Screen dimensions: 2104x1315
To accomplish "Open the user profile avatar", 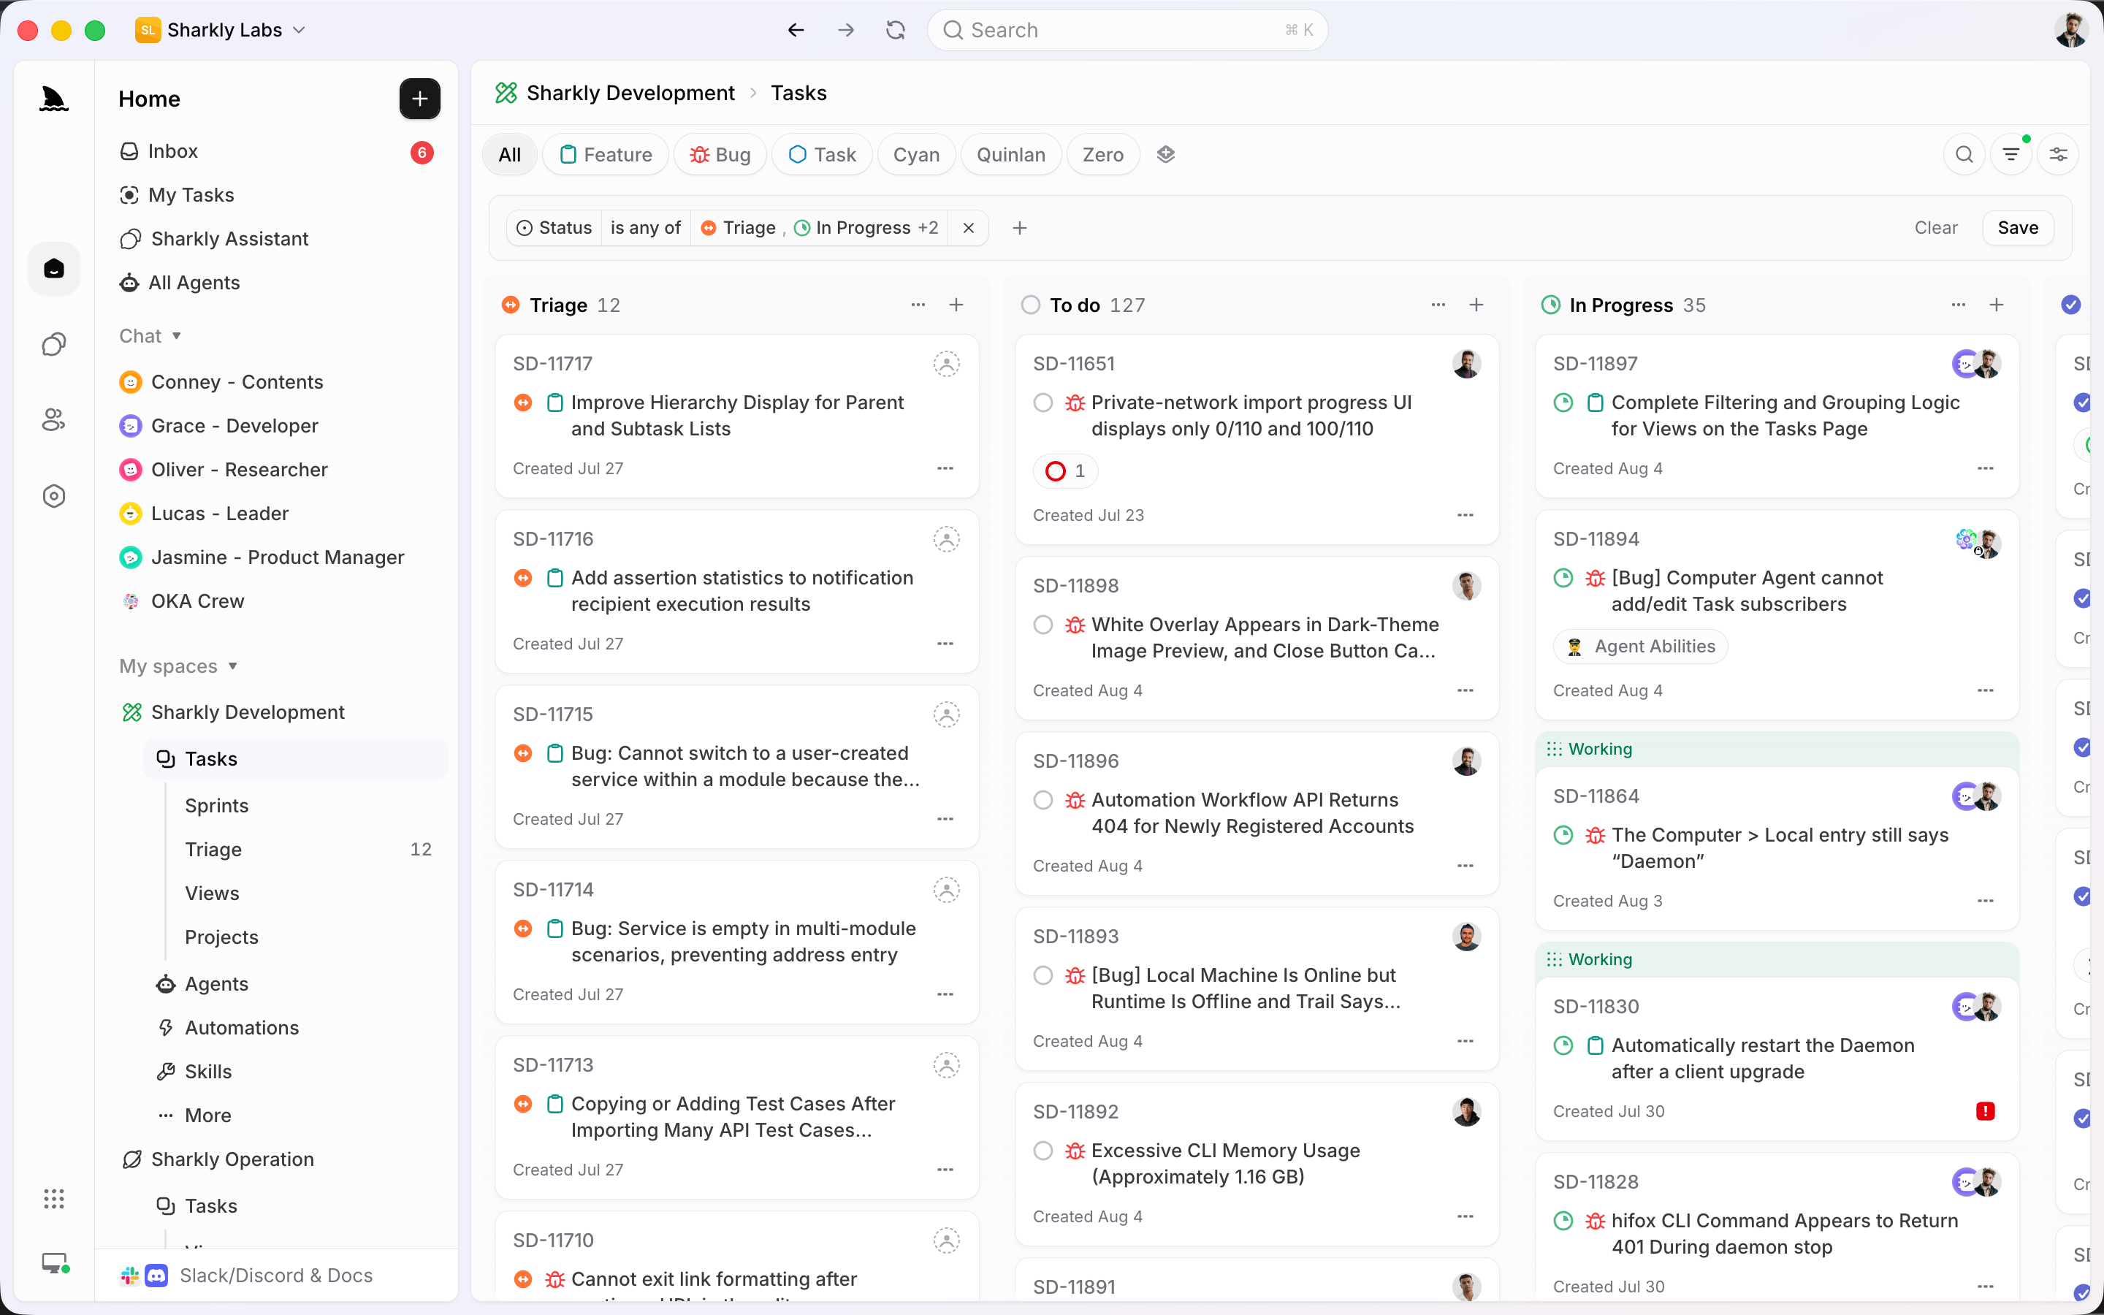I will pyautogui.click(x=2071, y=31).
